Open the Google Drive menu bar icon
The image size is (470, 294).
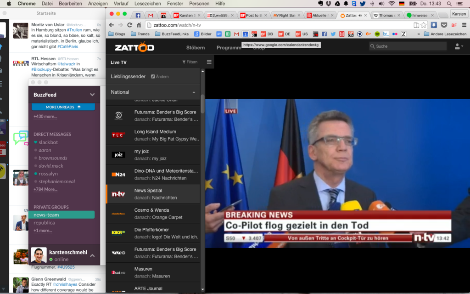[x=337, y=4]
